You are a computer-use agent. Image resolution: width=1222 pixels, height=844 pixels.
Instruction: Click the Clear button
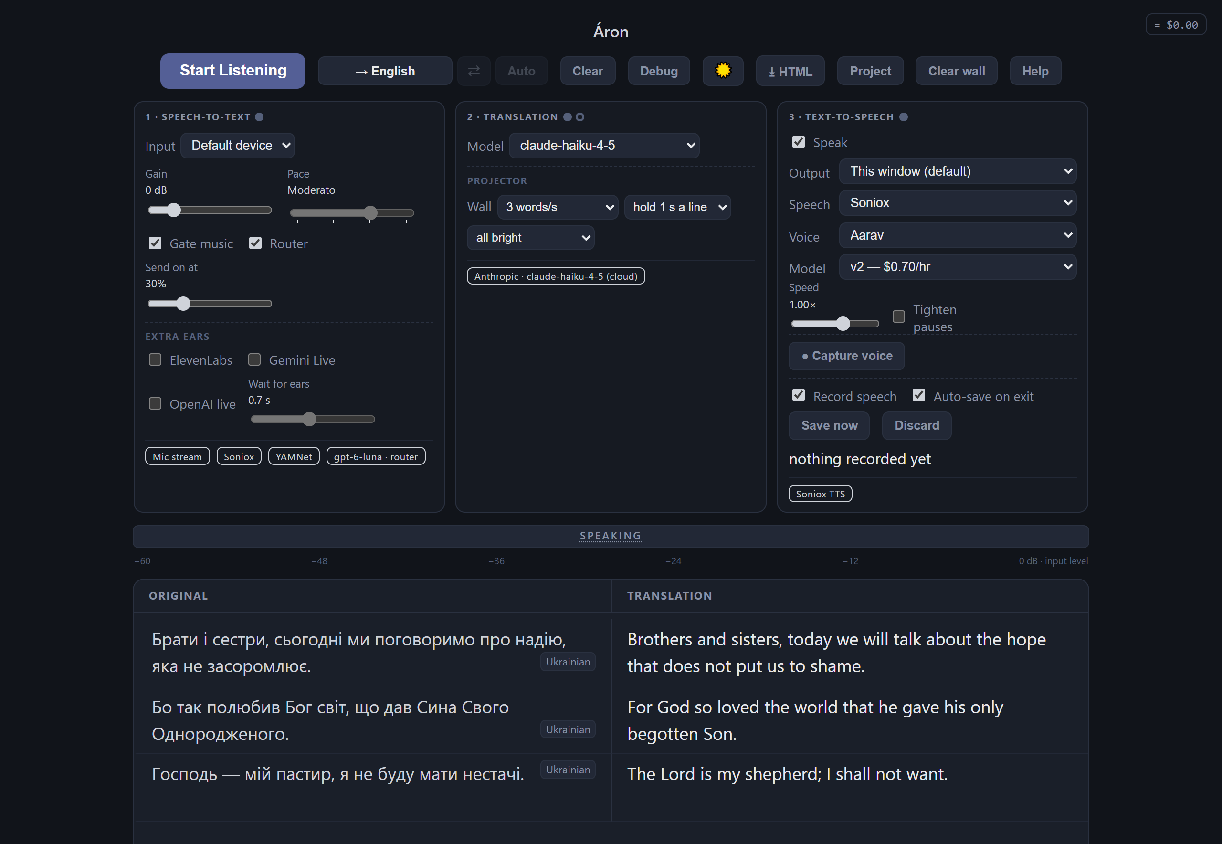point(588,70)
